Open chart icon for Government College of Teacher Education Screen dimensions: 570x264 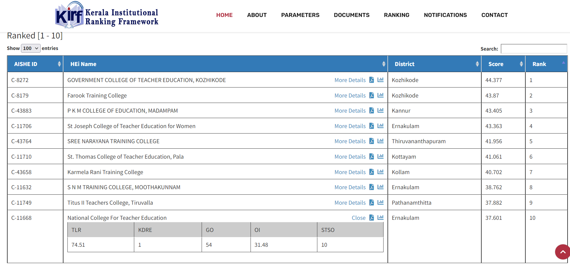coord(381,80)
